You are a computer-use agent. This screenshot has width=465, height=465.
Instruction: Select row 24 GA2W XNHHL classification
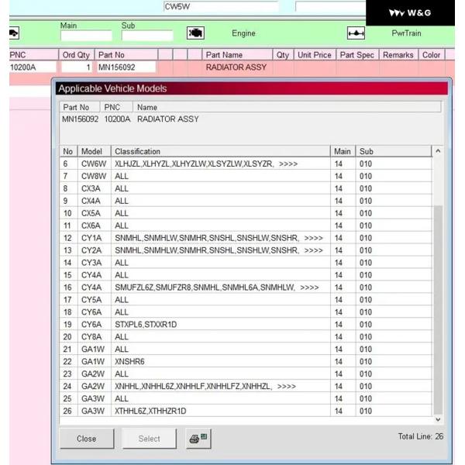[x=246, y=386]
